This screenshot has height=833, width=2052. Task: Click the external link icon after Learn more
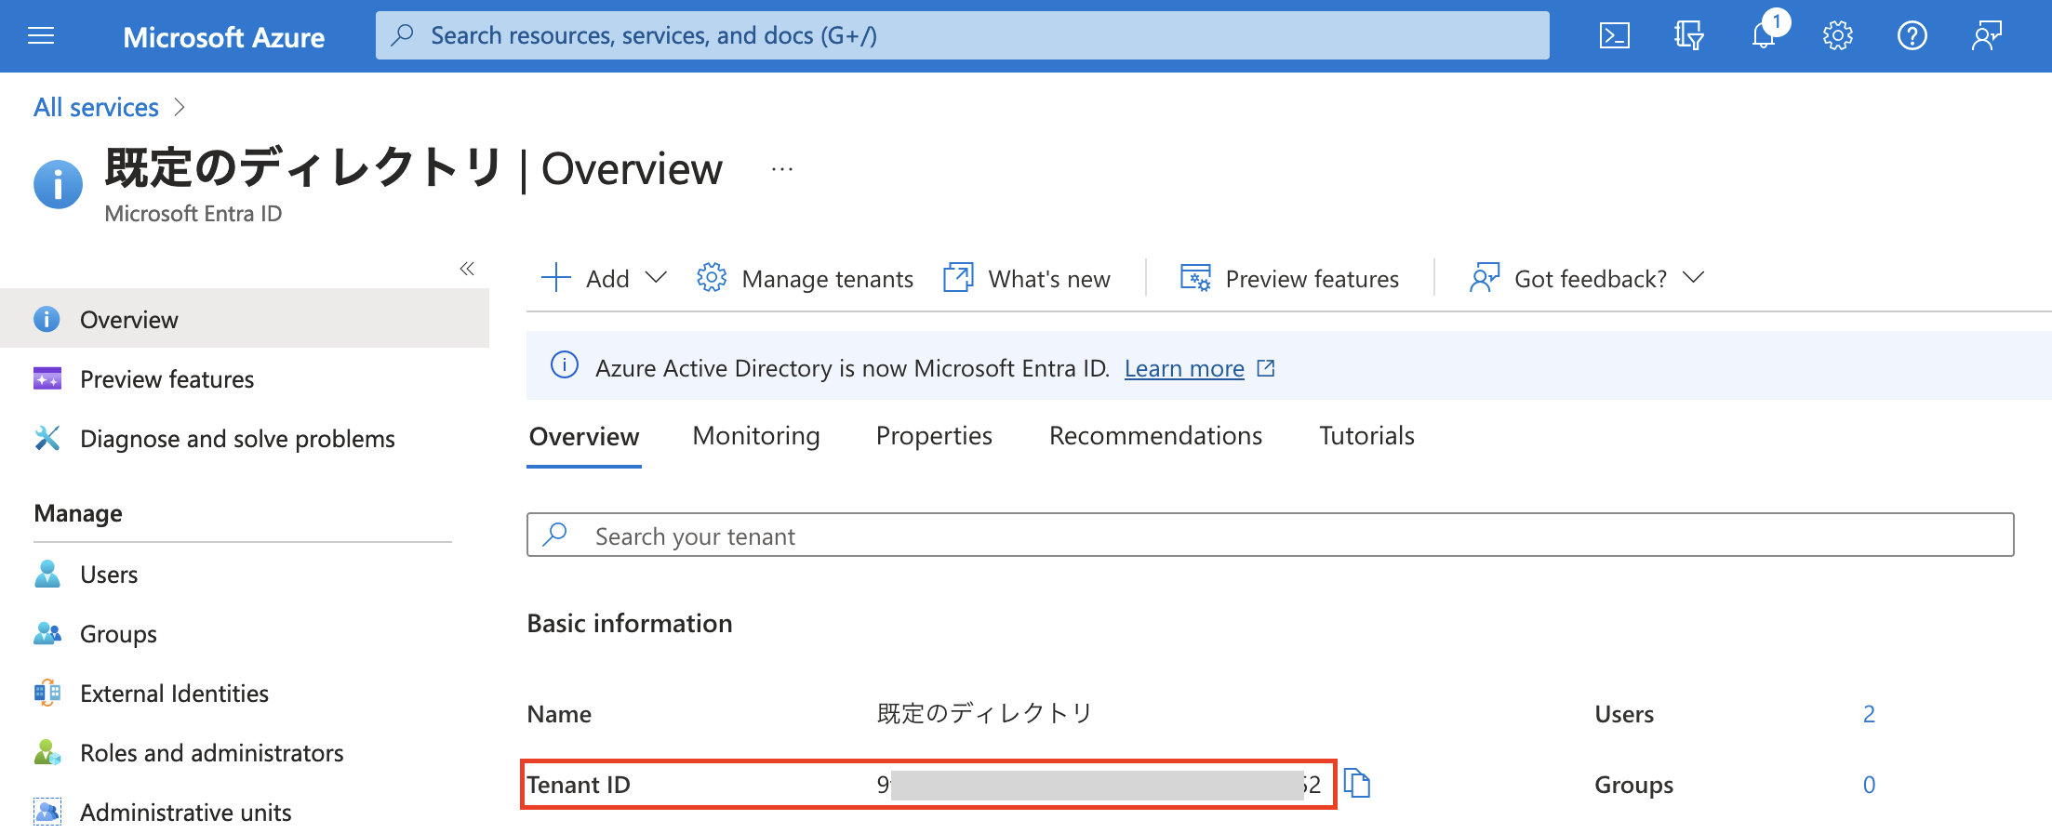pos(1265,368)
